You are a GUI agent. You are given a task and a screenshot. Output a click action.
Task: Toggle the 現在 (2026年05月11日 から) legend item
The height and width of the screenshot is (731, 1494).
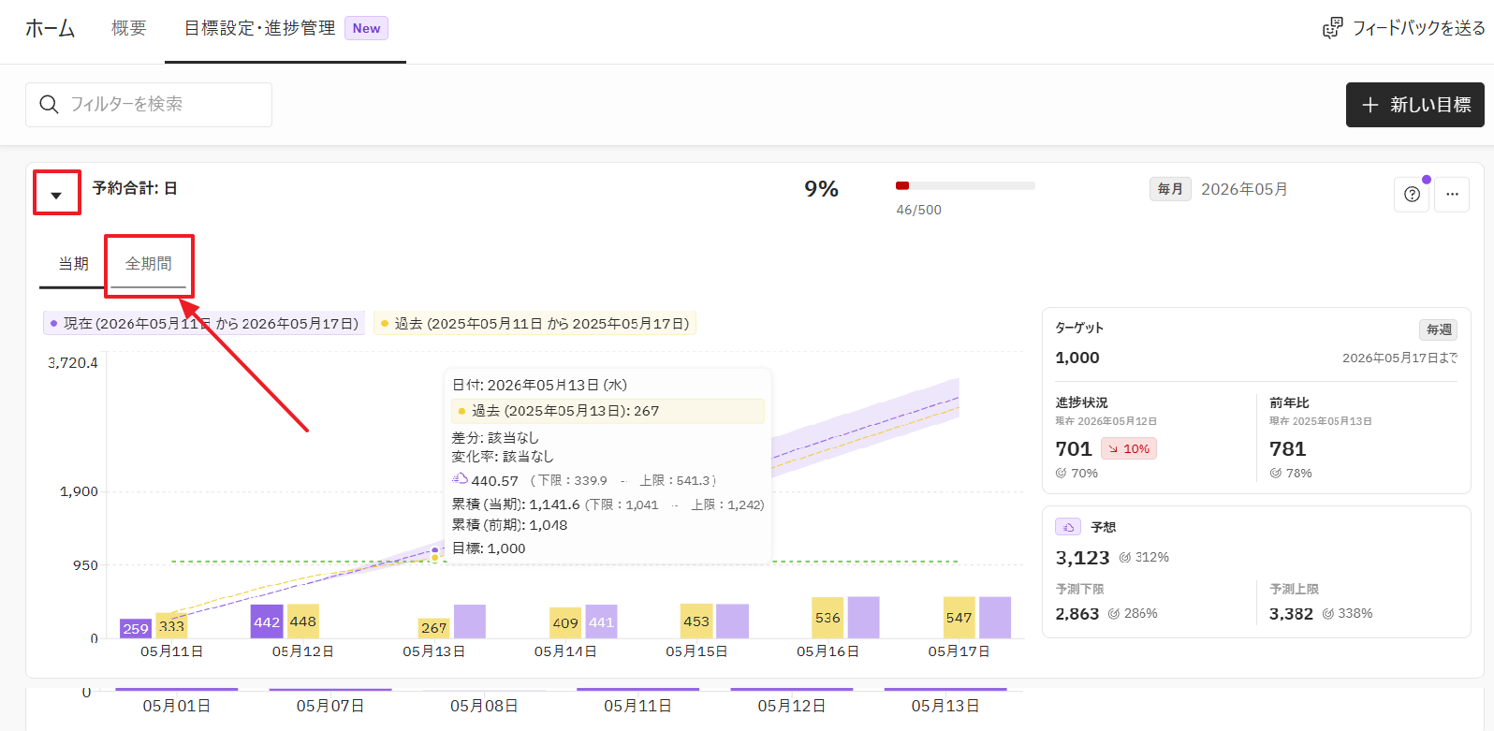[204, 323]
